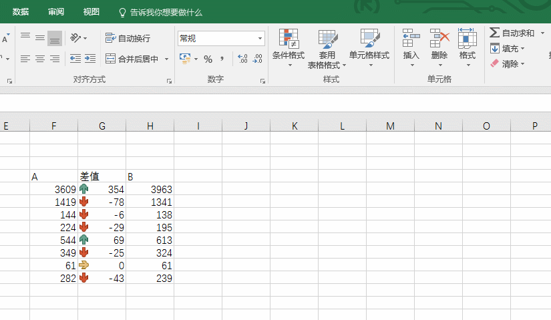This screenshot has width=551, height=320.
Task: Click the 自动求和 AutoSum button
Action: pos(512,33)
